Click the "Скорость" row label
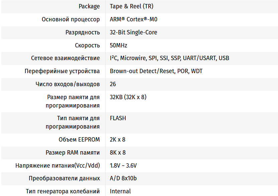Viewport: 278px width, 196px height. click(x=87, y=45)
